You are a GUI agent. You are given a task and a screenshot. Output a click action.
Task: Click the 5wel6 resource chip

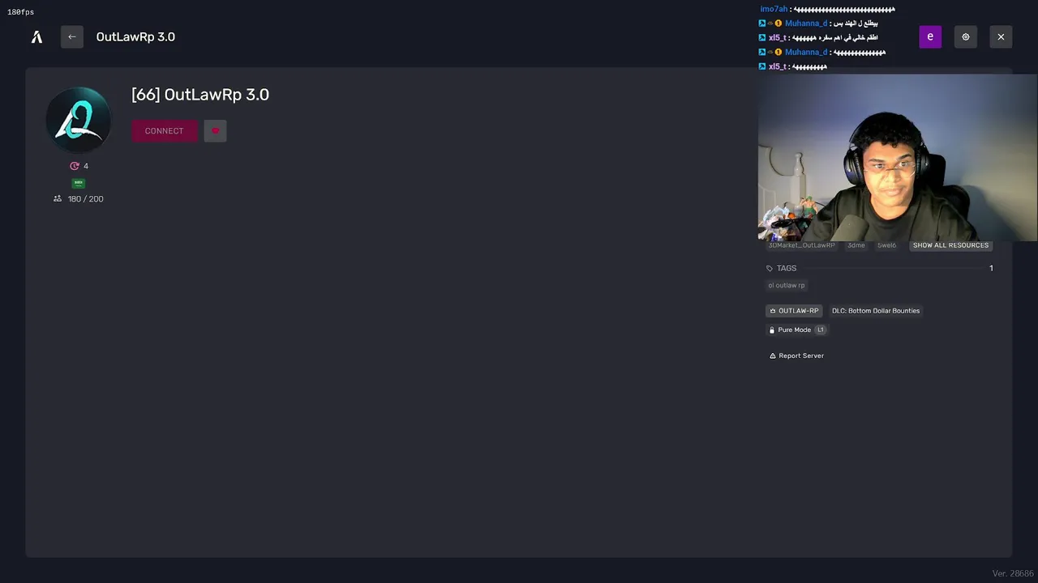(x=886, y=245)
